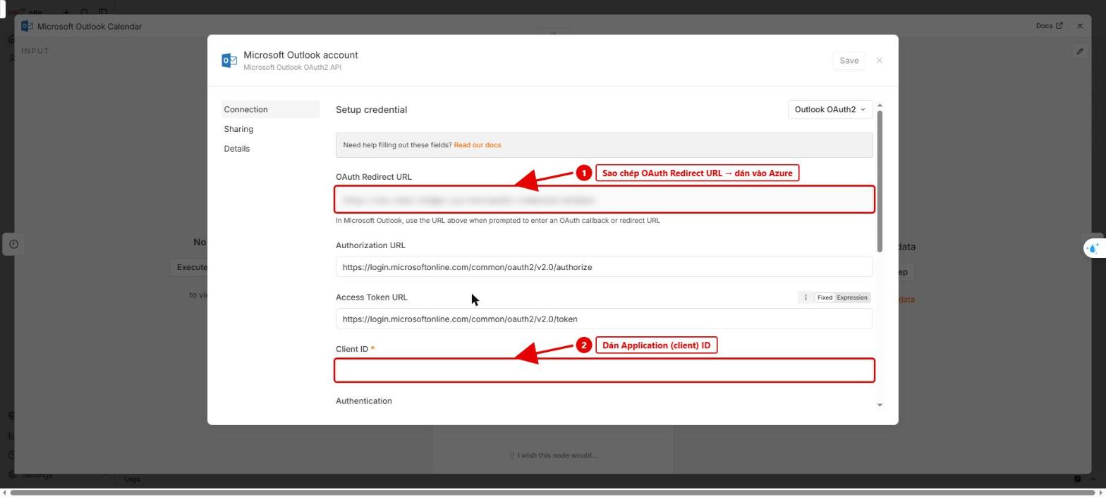Open the Read our docs link
1106x497 pixels.
click(478, 145)
